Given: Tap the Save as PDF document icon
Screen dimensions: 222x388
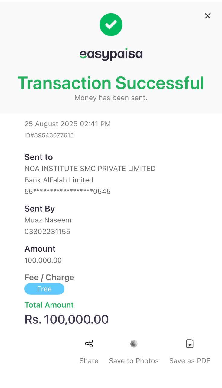Looking at the screenshot, I should (x=190, y=343).
